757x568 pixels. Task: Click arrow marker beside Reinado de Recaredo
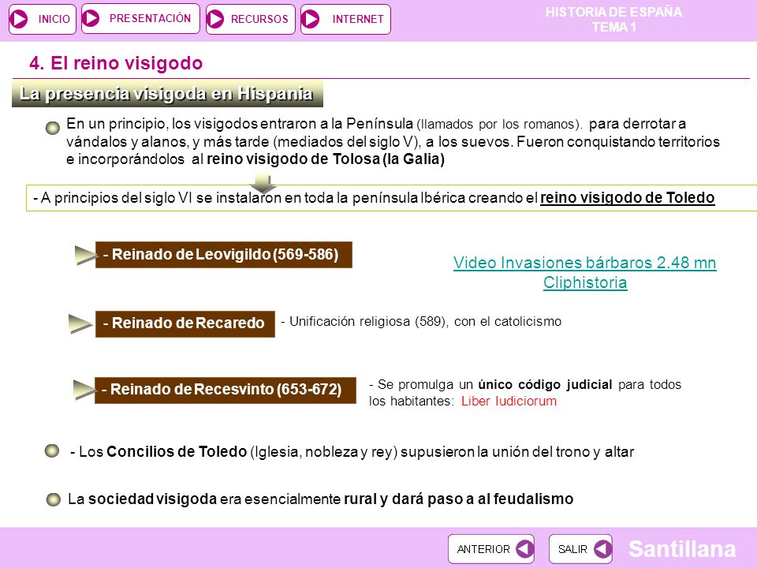point(80,323)
